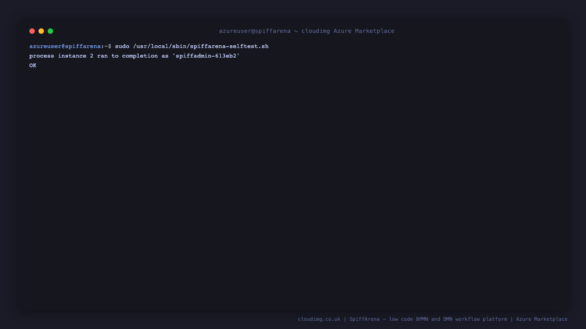
Task: Click the 'OK' output line
Action: tap(33, 65)
